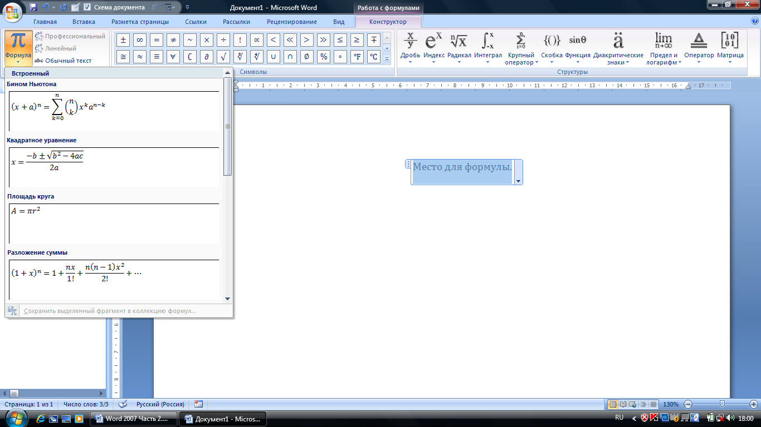The width and height of the screenshot is (761, 427).
Task: Click Русский (Россия) language indicator
Action: tap(160, 404)
